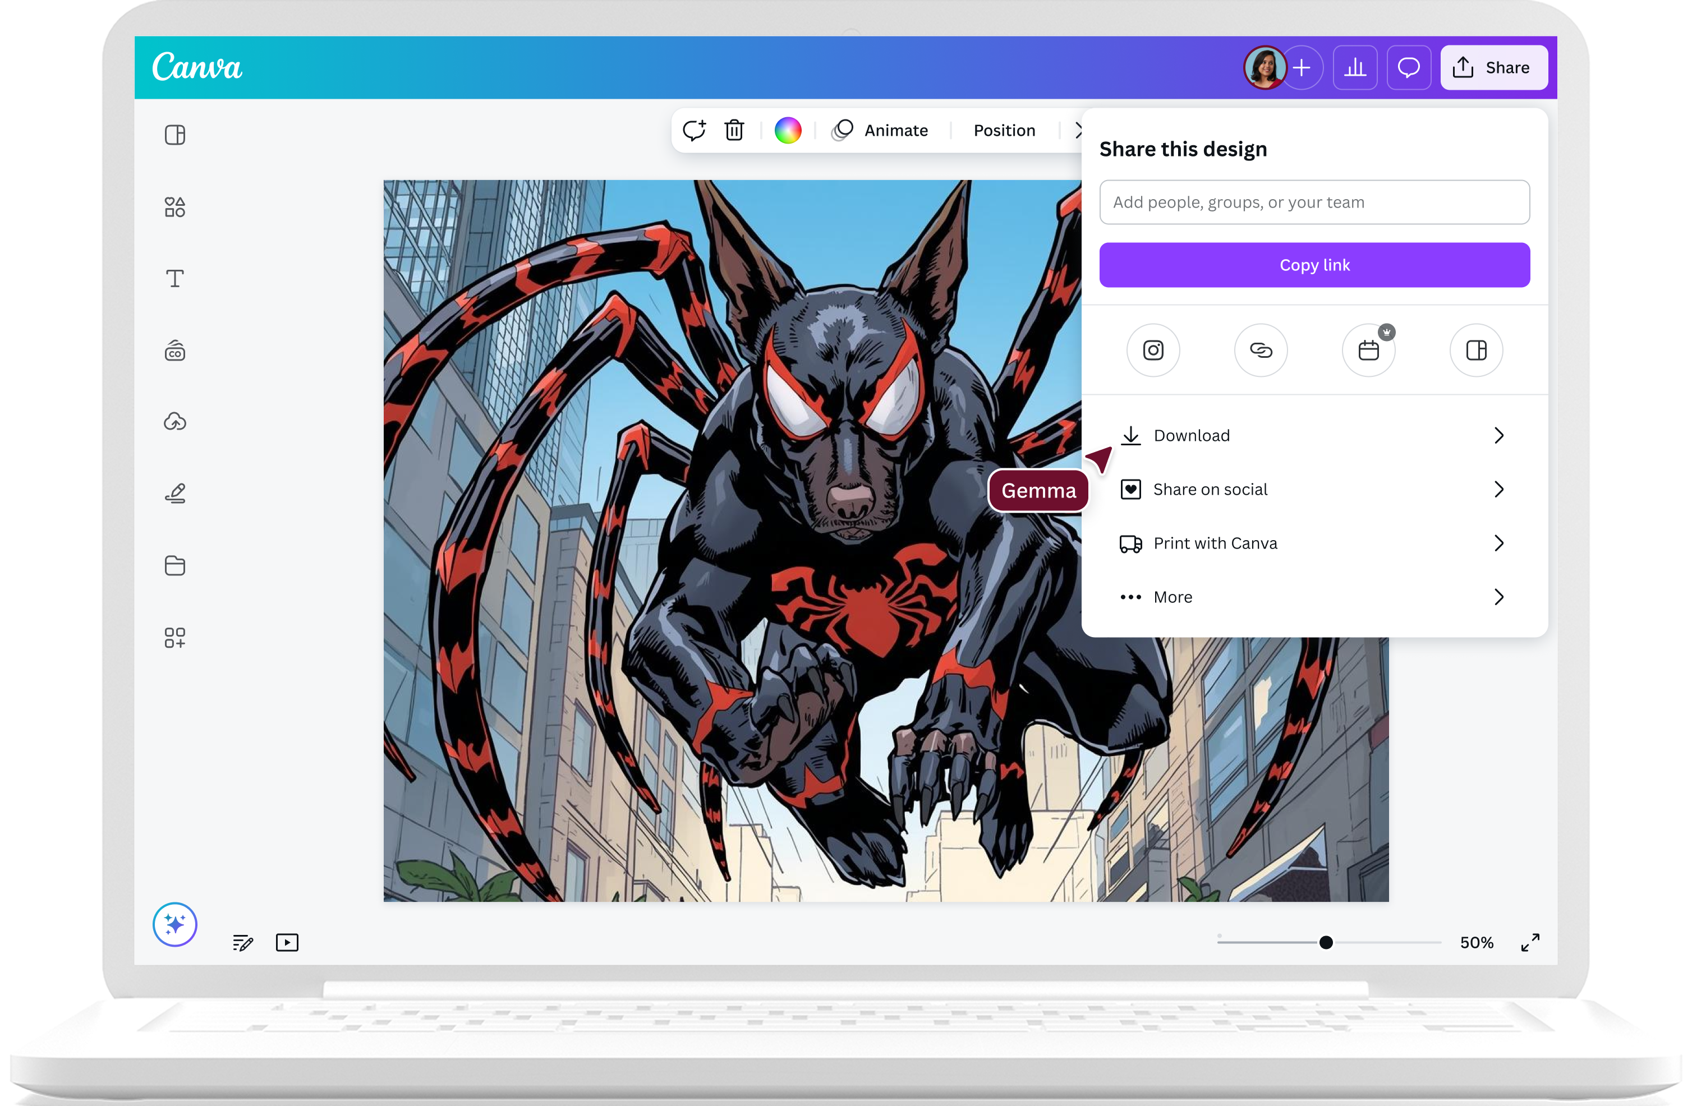Click the purple Copy link button
Screen dimensions: 1692x1106
tap(1314, 265)
